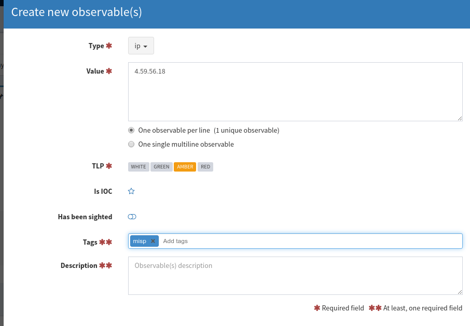Viewport: 470px width, 326px height.
Task: Click the misp tag label in Tags field
Action: (x=140, y=241)
